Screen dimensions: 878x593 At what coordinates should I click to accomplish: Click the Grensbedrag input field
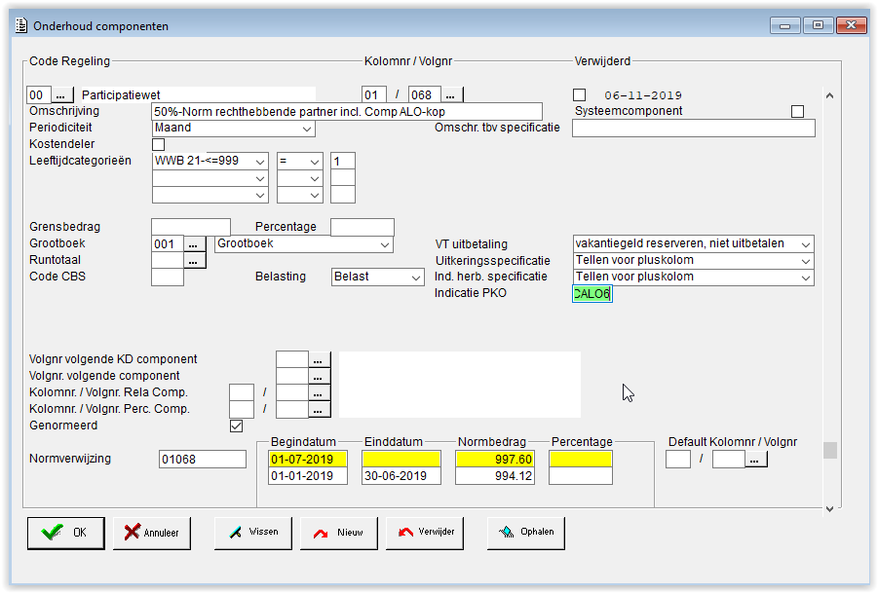point(191,227)
